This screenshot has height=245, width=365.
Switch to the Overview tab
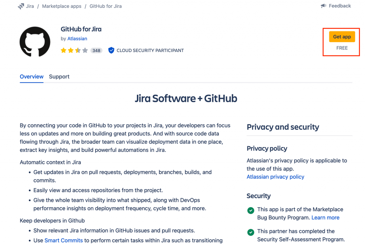(x=31, y=77)
